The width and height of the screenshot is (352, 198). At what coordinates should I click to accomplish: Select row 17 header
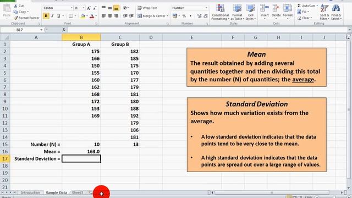[x=5, y=159]
